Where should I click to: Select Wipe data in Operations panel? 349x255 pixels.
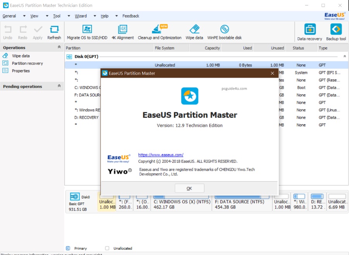pos(21,56)
